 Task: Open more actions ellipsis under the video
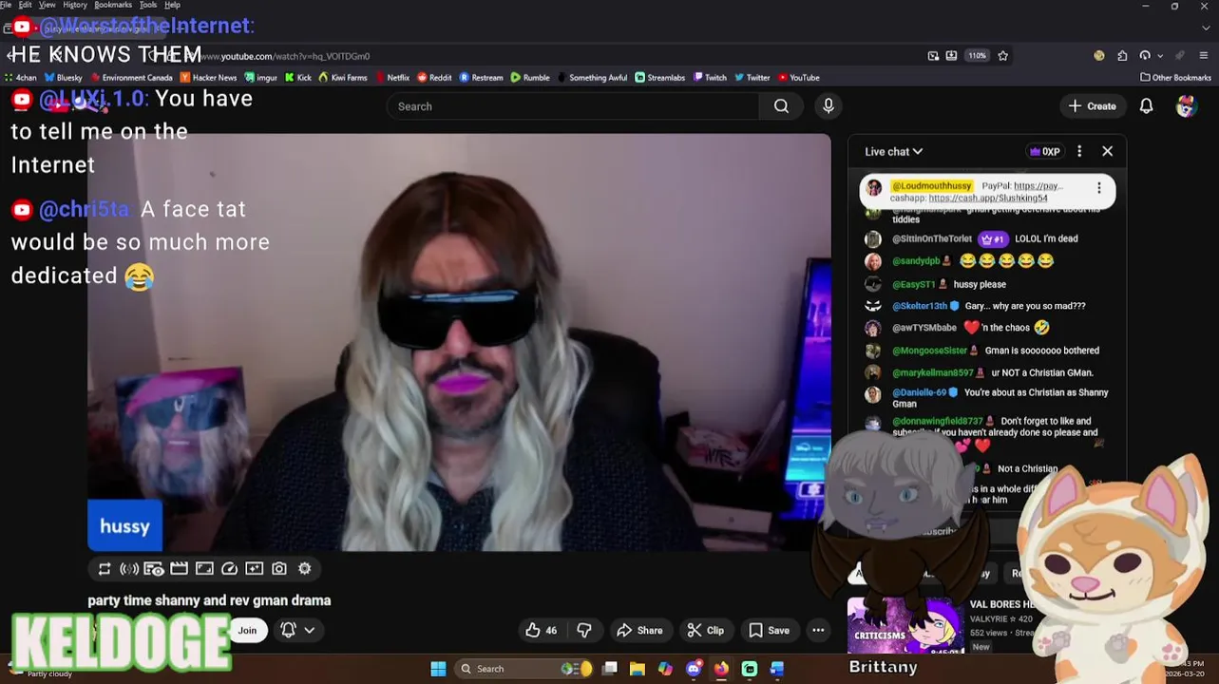[x=818, y=630]
